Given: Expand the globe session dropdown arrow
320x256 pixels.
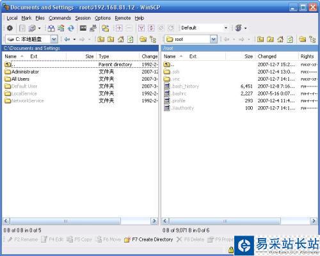Looking at the screenshot, I should [x=246, y=28].
